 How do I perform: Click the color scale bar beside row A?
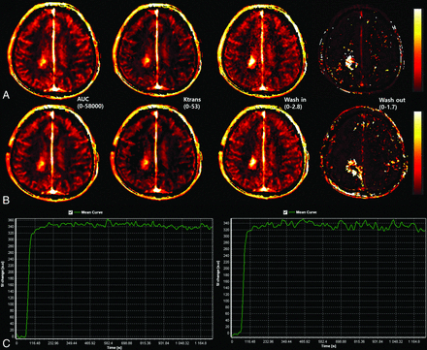point(417,49)
